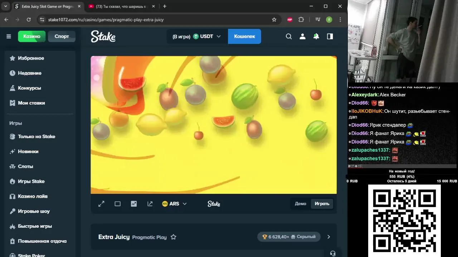Image resolution: width=458 pixels, height=257 pixels.
Task: Open the ABP extension icon
Action: (x=290, y=20)
